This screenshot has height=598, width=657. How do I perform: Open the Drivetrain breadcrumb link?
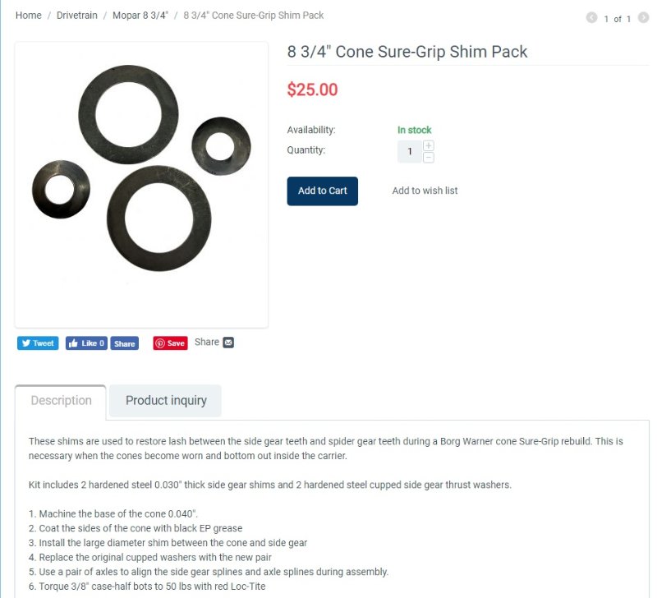coord(75,16)
